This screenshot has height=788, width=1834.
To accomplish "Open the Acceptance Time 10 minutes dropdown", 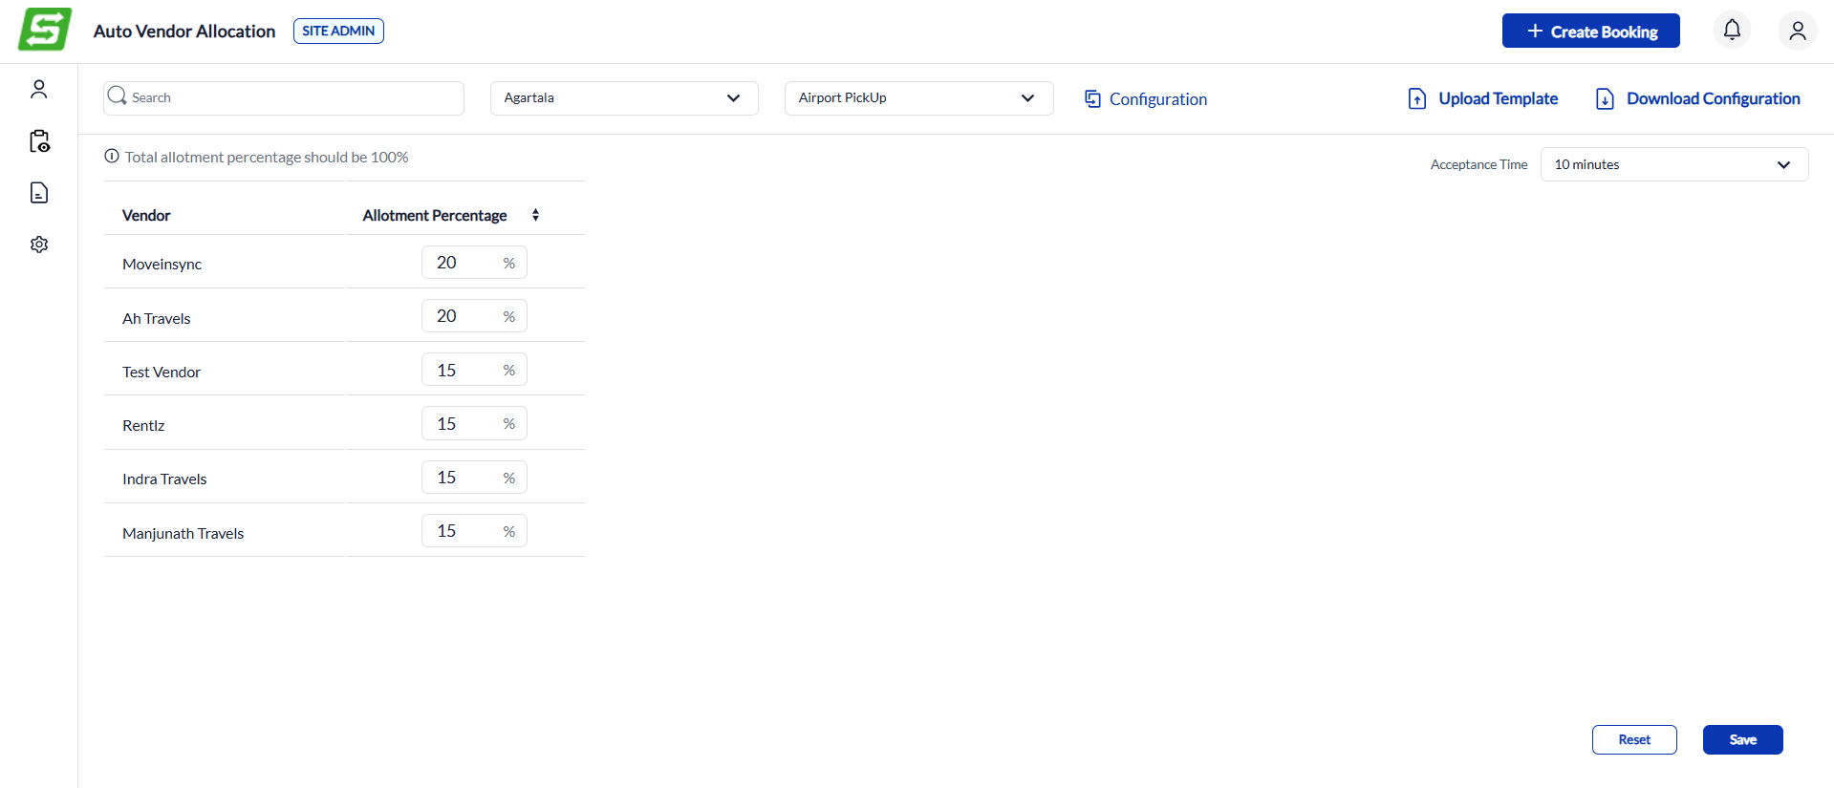I will 1673,164.
